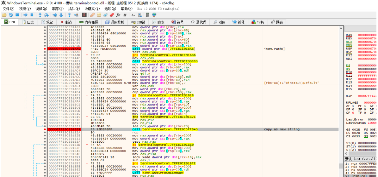Click the Open file folder icon
This screenshot has width=378, height=177.
4,15
